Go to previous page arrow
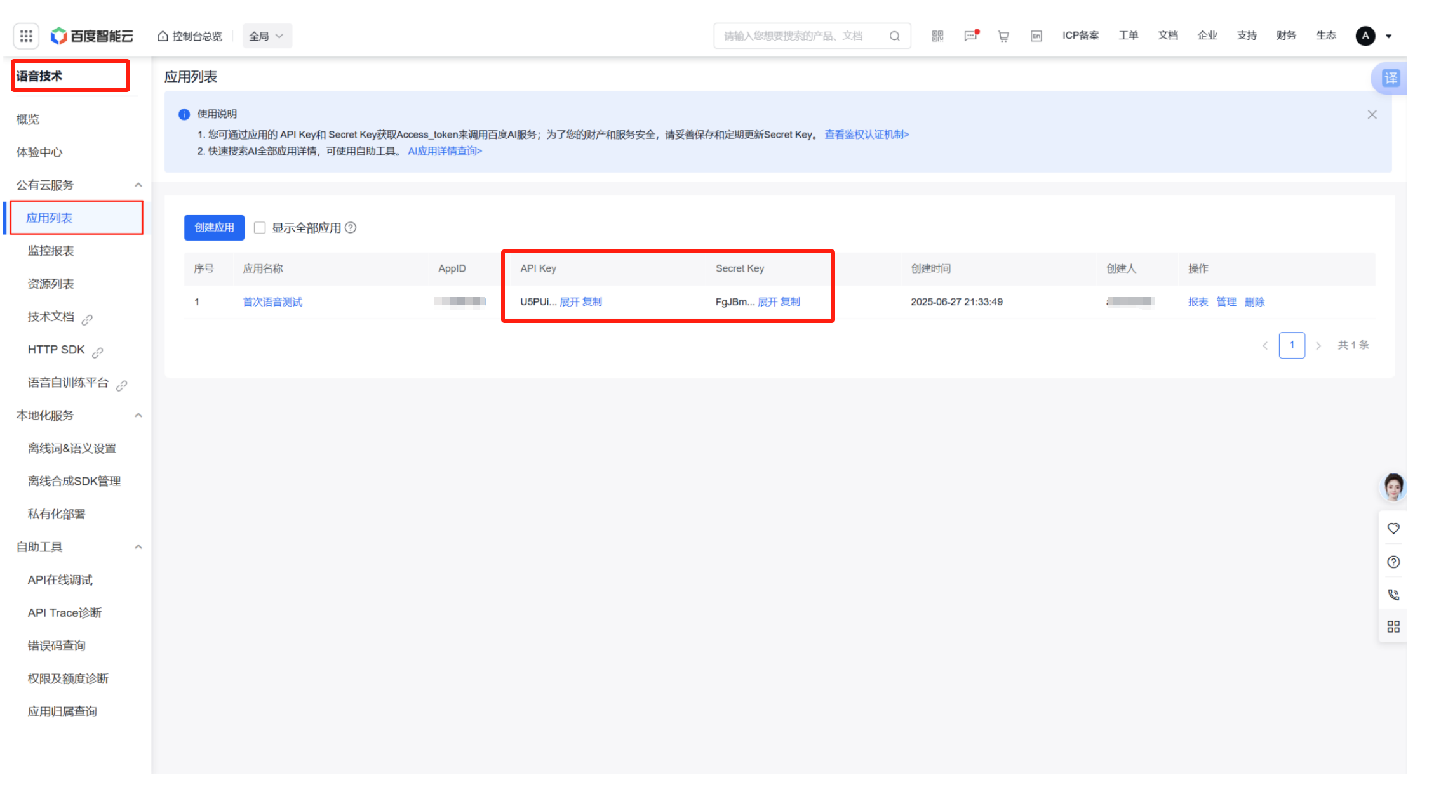Screen dimensions: 1441x799 pos(1265,346)
